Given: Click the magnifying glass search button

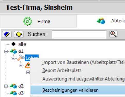Looking at the screenshot, I should click(113, 34).
